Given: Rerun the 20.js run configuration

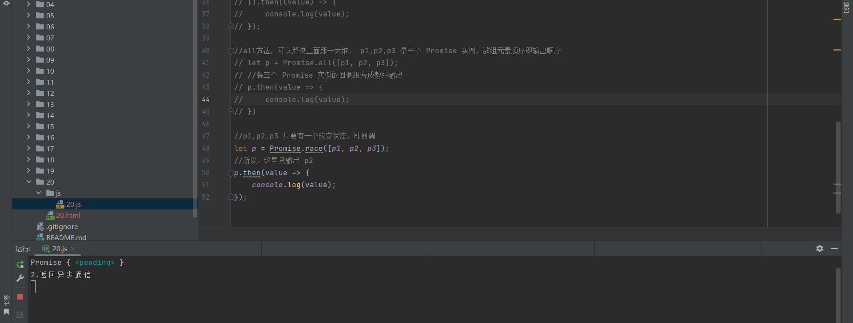Looking at the screenshot, I should (x=20, y=264).
